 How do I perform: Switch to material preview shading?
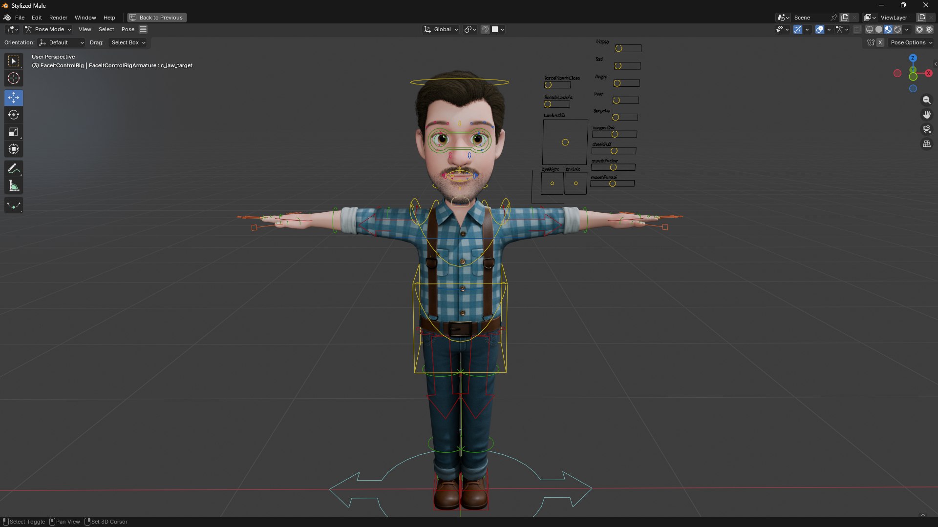(888, 29)
